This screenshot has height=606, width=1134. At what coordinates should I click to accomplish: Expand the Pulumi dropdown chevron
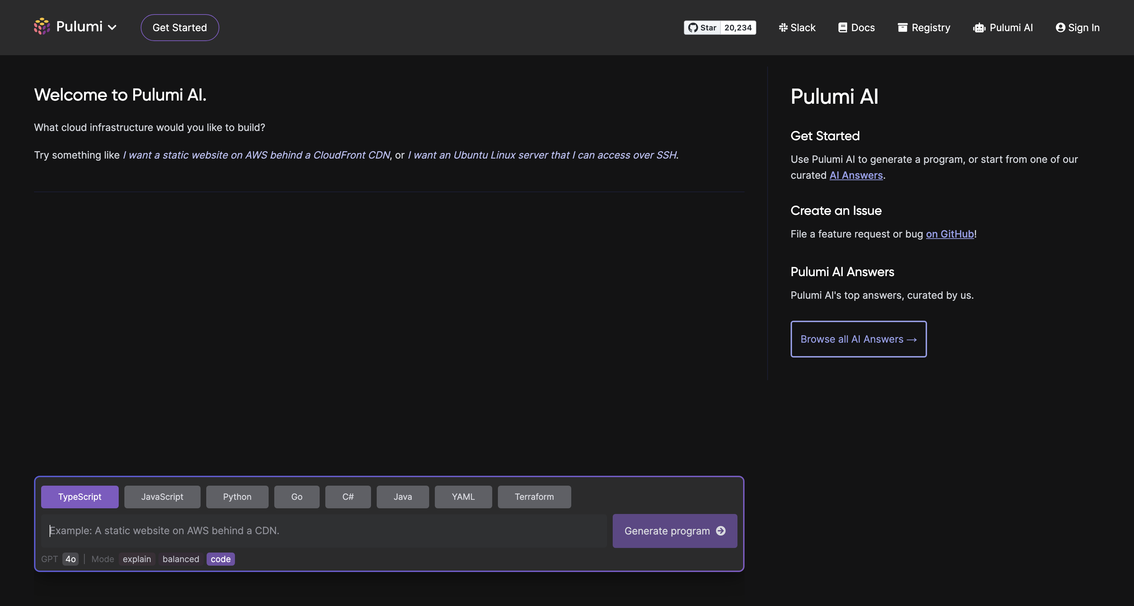pos(112,28)
